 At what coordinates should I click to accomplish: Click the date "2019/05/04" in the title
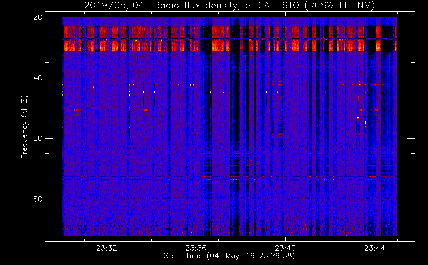point(114,5)
